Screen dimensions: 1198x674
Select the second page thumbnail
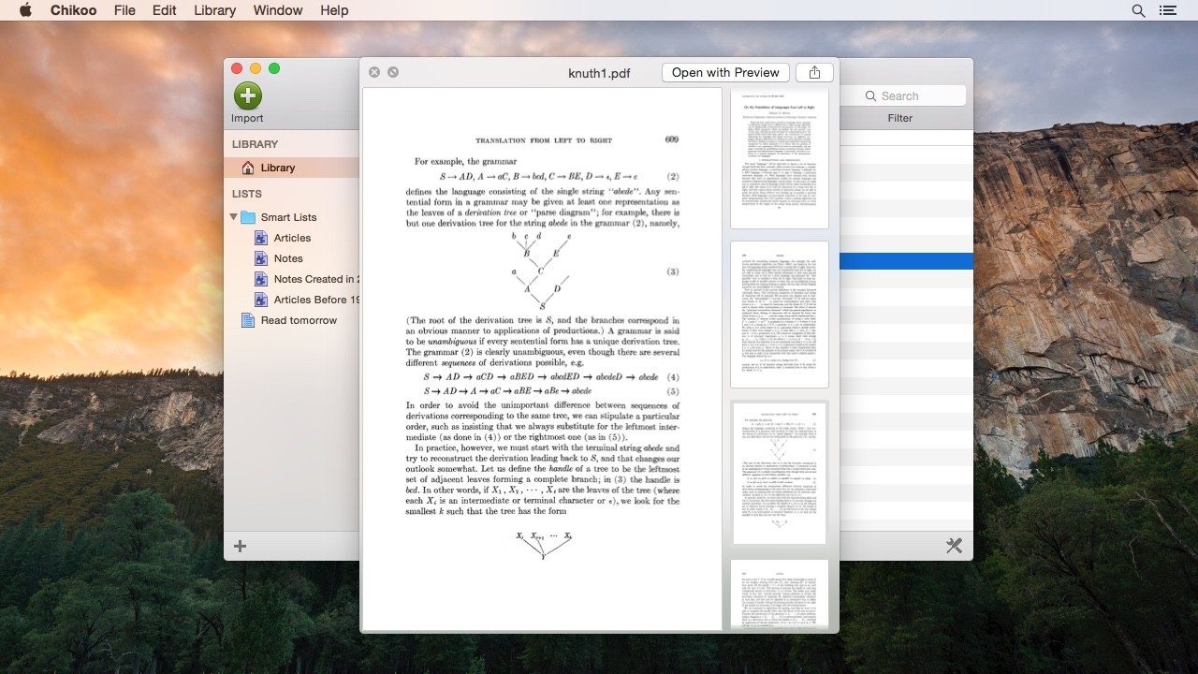coord(779,315)
